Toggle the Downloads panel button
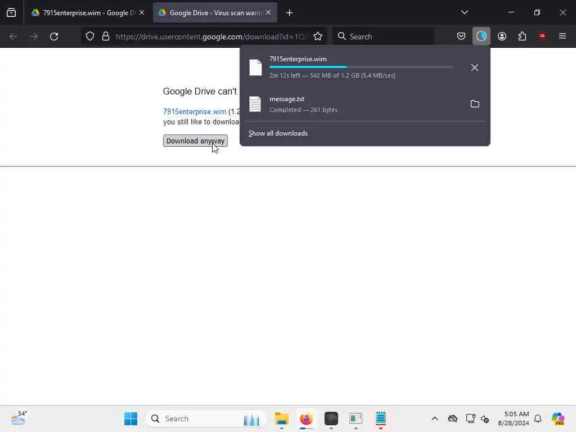 [481, 37]
